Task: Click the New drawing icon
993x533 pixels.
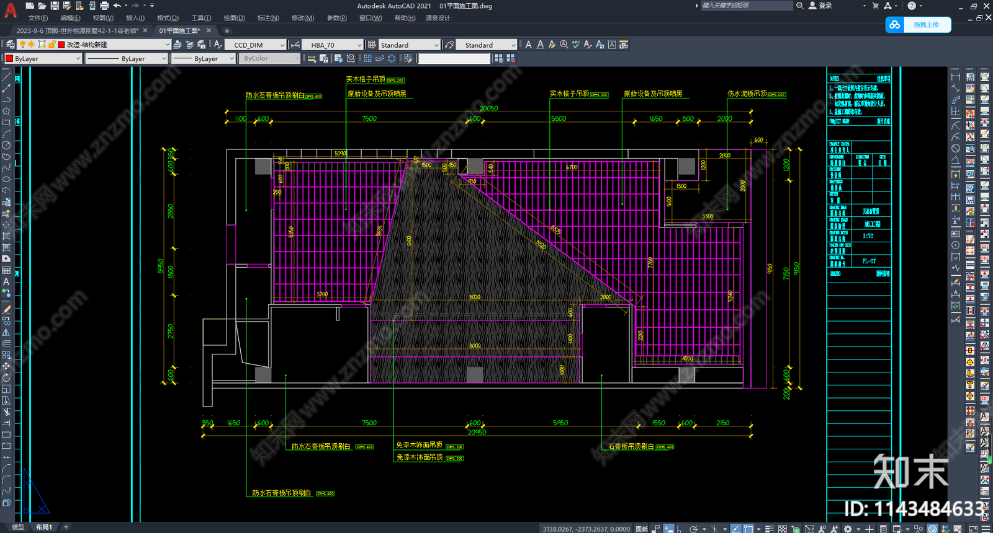Action: tap(30, 6)
